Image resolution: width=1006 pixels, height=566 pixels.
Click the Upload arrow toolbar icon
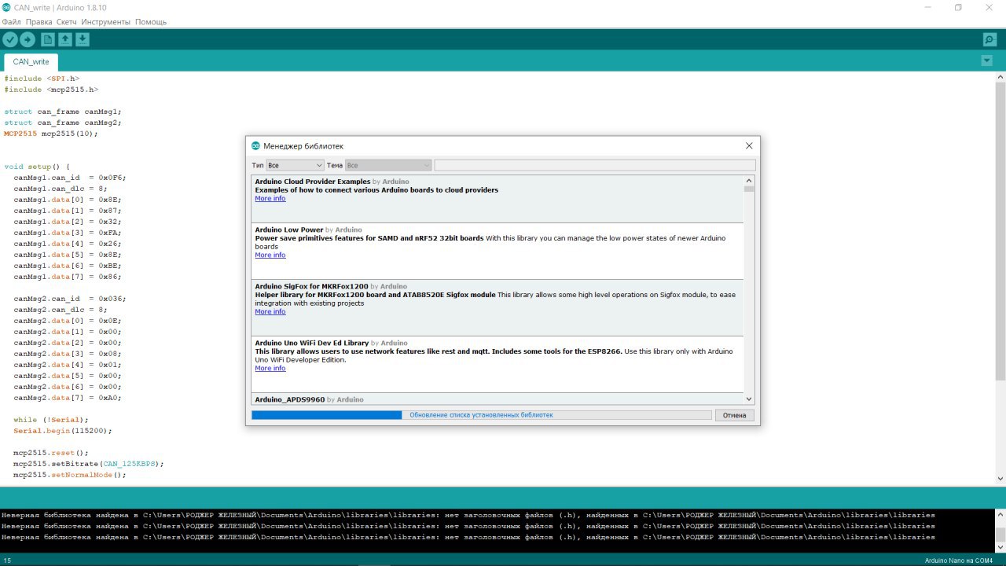tap(28, 39)
